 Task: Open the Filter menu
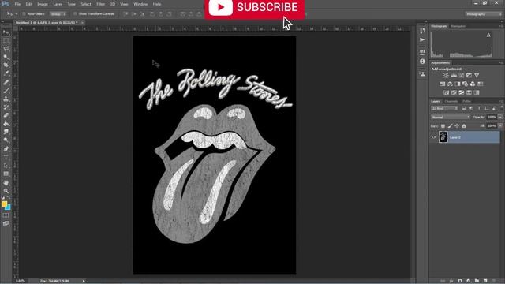click(100, 4)
